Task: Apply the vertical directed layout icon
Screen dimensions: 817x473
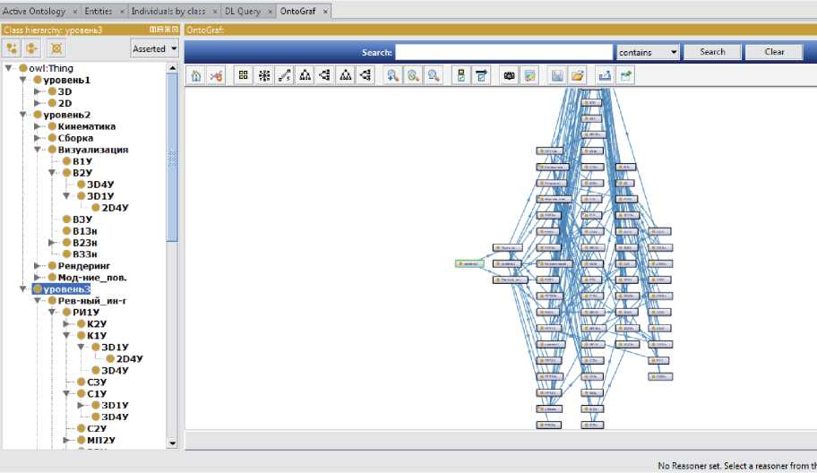Action: [x=346, y=75]
